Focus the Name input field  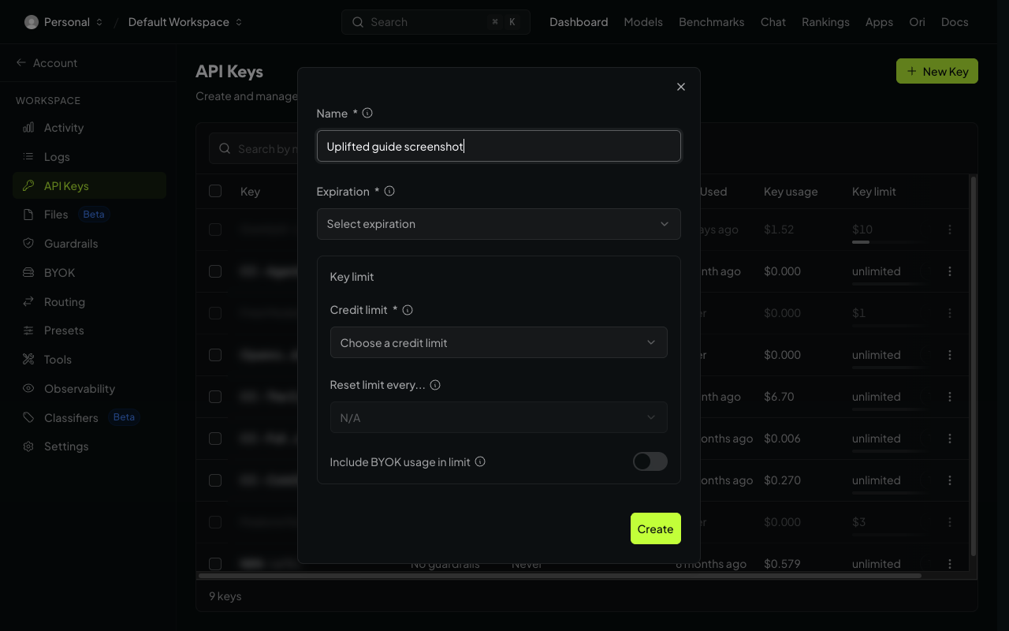pos(499,146)
